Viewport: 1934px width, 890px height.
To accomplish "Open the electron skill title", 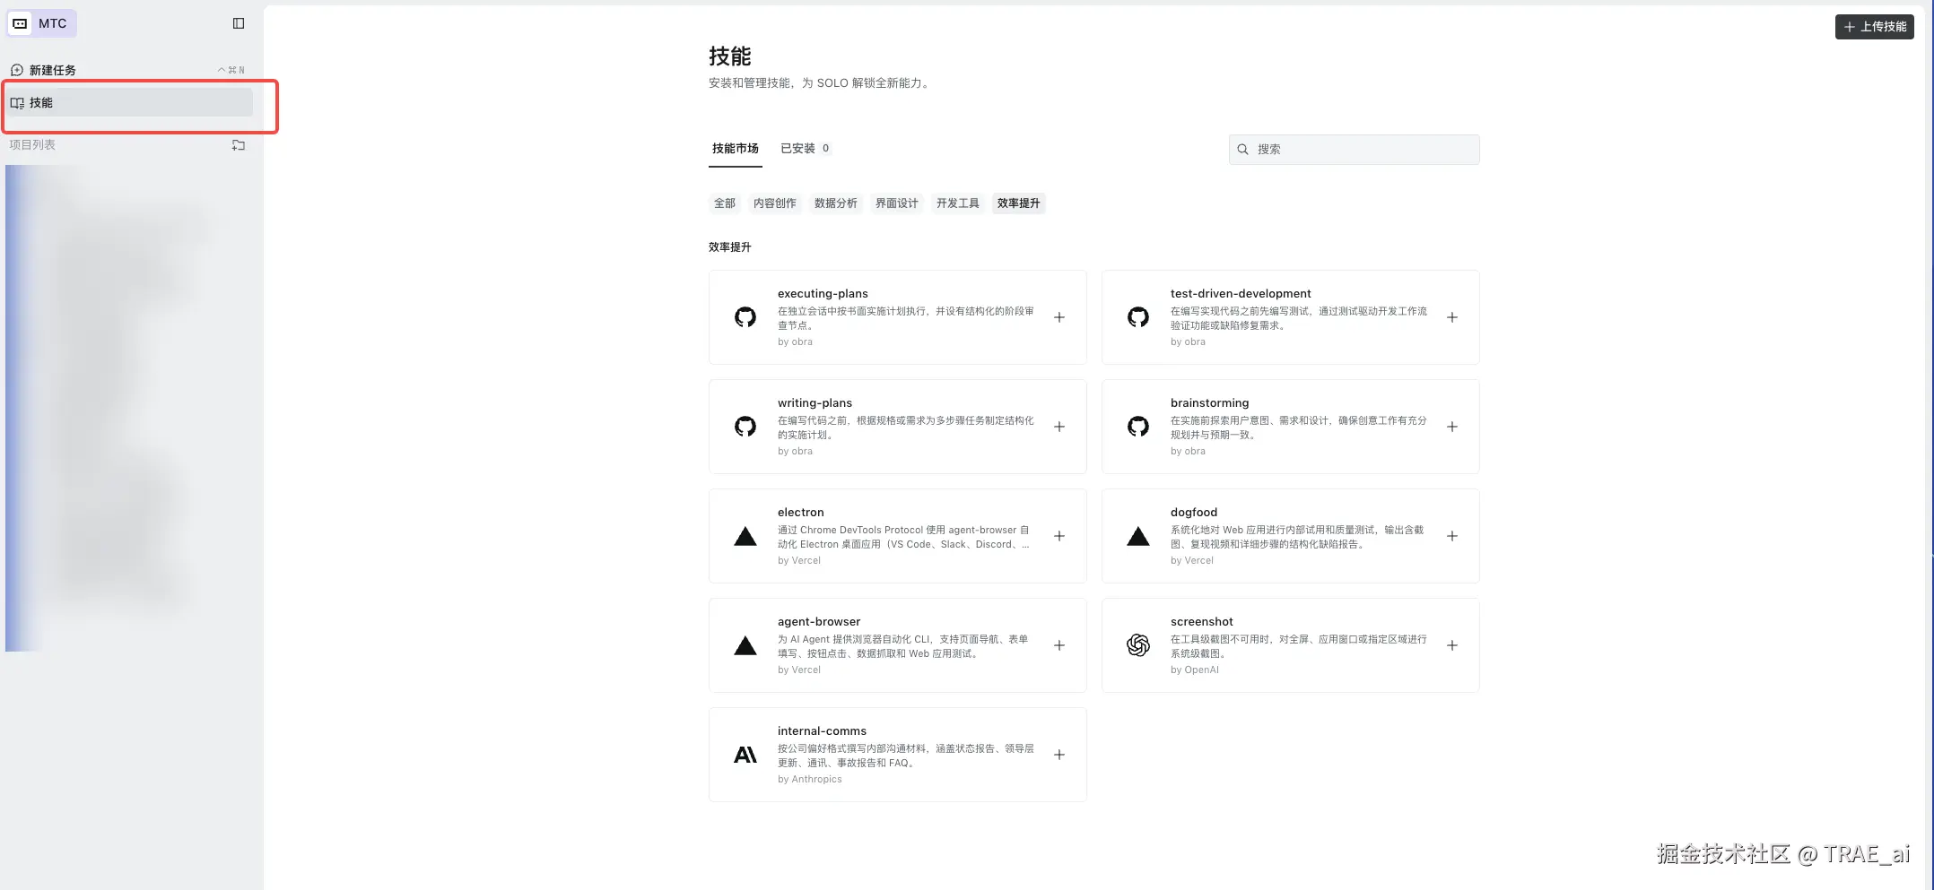I will [800, 513].
